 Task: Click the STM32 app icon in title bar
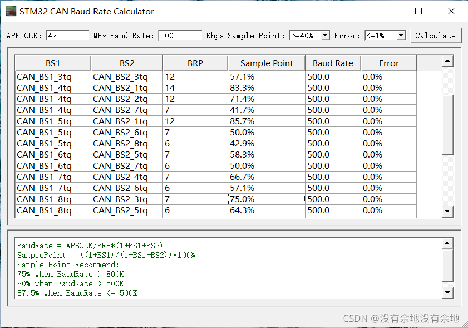(x=11, y=11)
